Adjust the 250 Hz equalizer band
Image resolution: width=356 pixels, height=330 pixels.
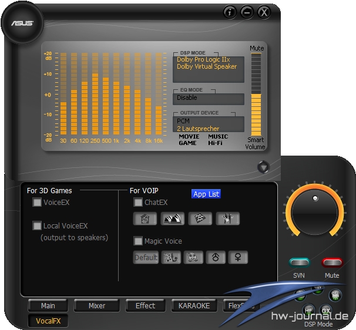(x=95, y=94)
